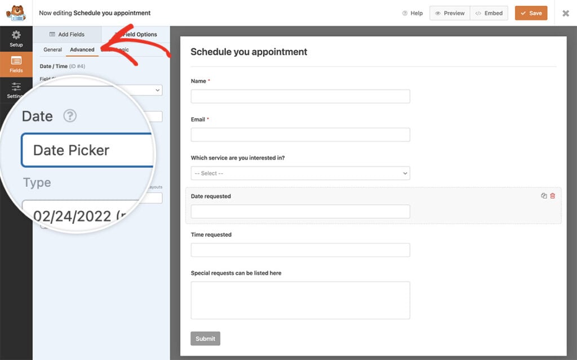Embed the form
The height and width of the screenshot is (360, 577).
[489, 12]
